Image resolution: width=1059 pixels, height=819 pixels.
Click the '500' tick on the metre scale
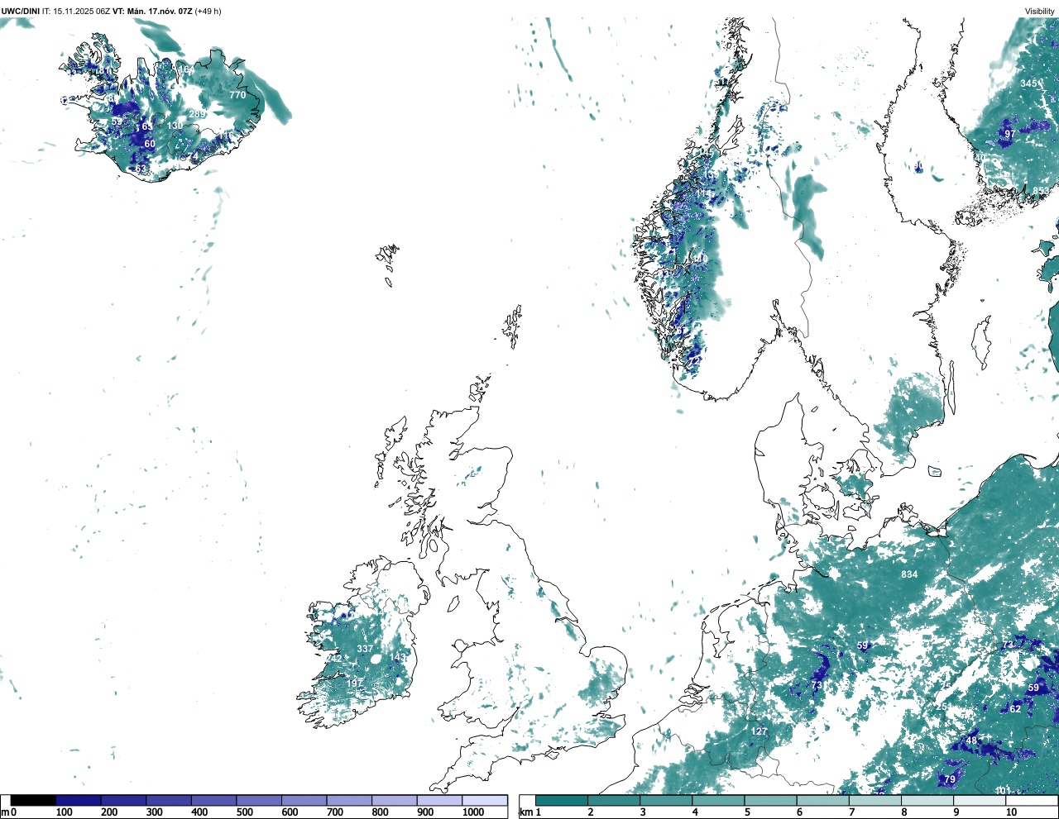tap(245, 812)
